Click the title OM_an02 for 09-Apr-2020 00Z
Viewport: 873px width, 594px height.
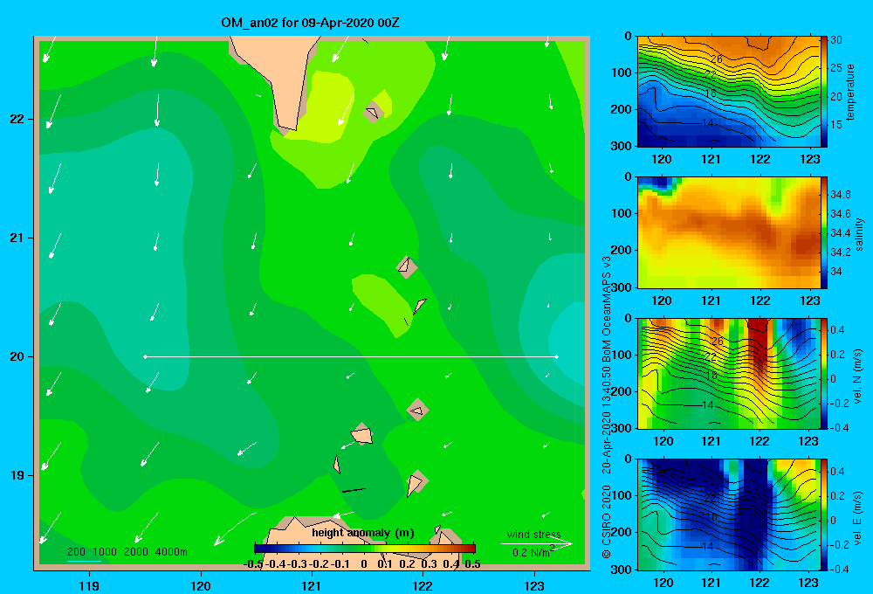[x=310, y=23]
